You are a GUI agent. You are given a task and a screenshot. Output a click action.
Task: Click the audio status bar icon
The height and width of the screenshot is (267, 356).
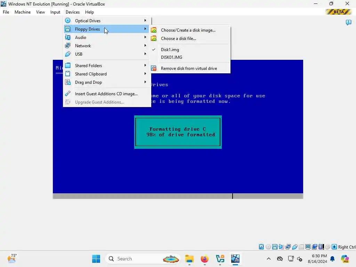point(282,247)
